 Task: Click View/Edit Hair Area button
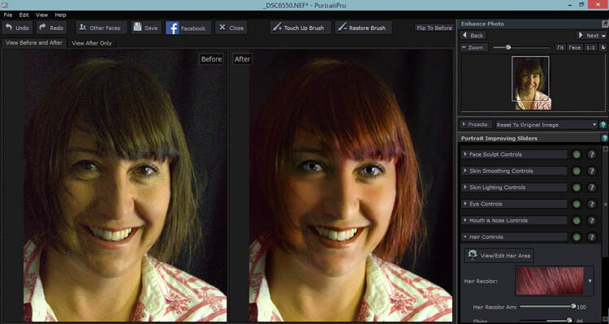click(499, 255)
